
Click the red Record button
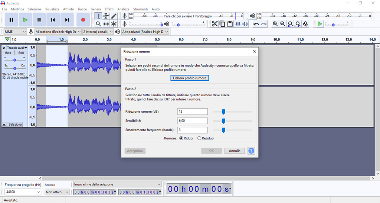coord(83,20)
